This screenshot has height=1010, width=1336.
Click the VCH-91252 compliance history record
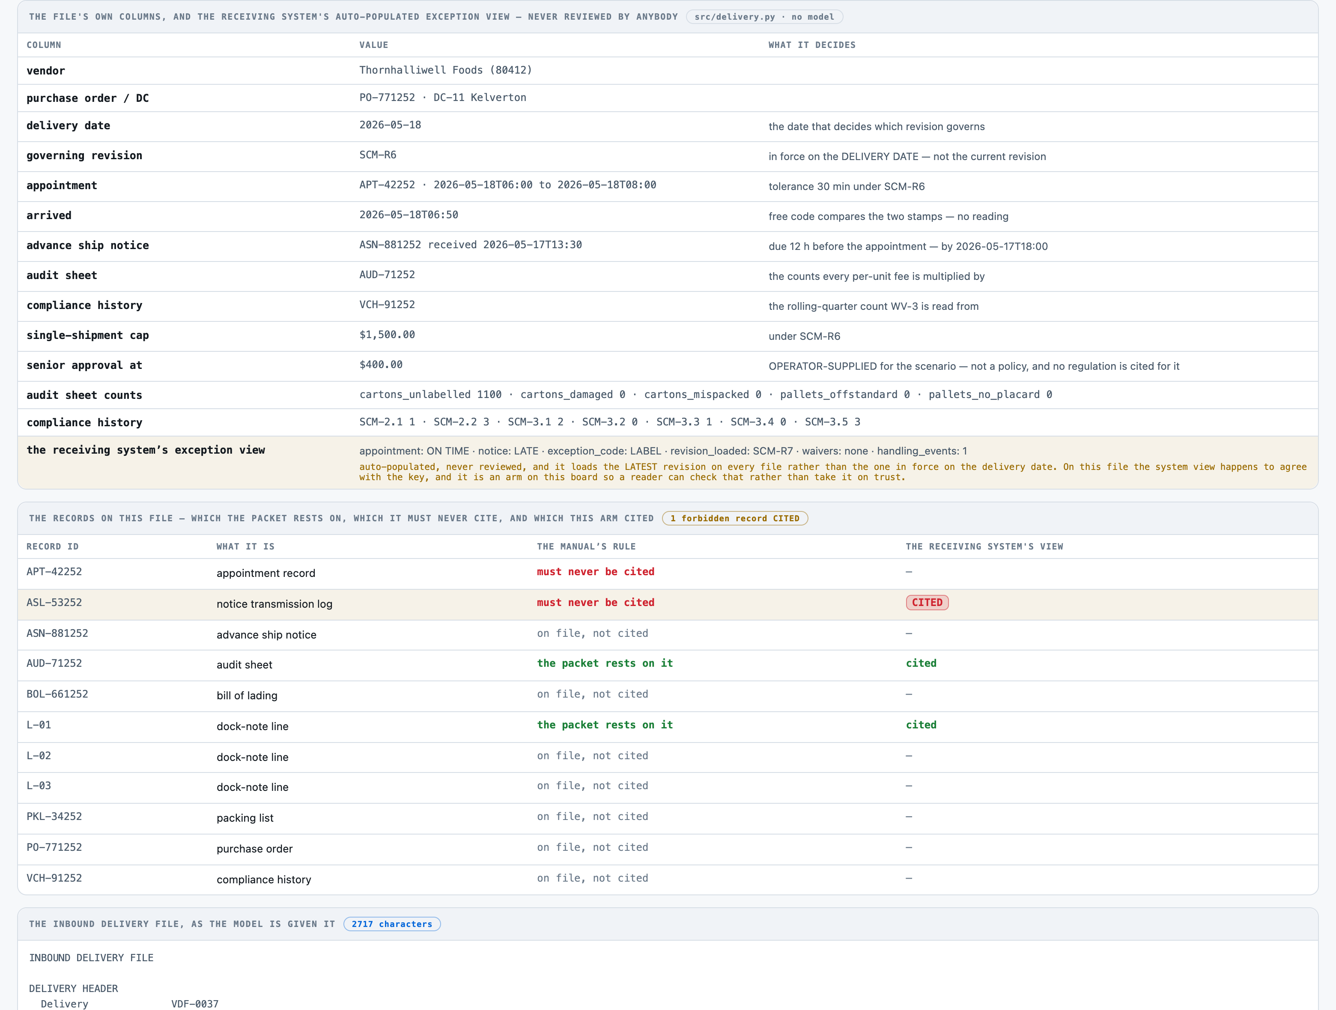coord(668,879)
